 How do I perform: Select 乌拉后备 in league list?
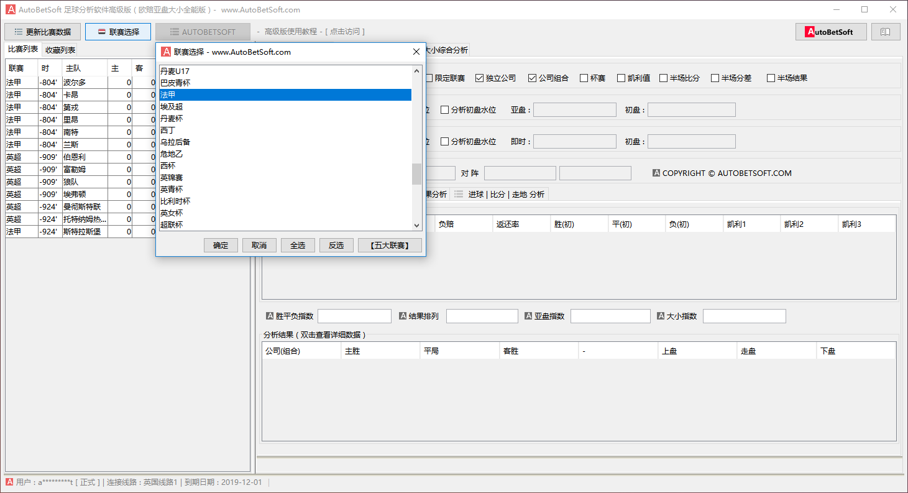(285, 142)
